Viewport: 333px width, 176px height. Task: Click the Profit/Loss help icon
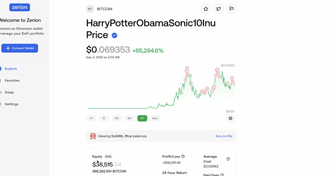click(183, 156)
